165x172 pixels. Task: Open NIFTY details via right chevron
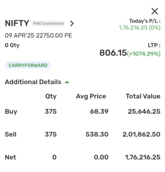point(72,24)
